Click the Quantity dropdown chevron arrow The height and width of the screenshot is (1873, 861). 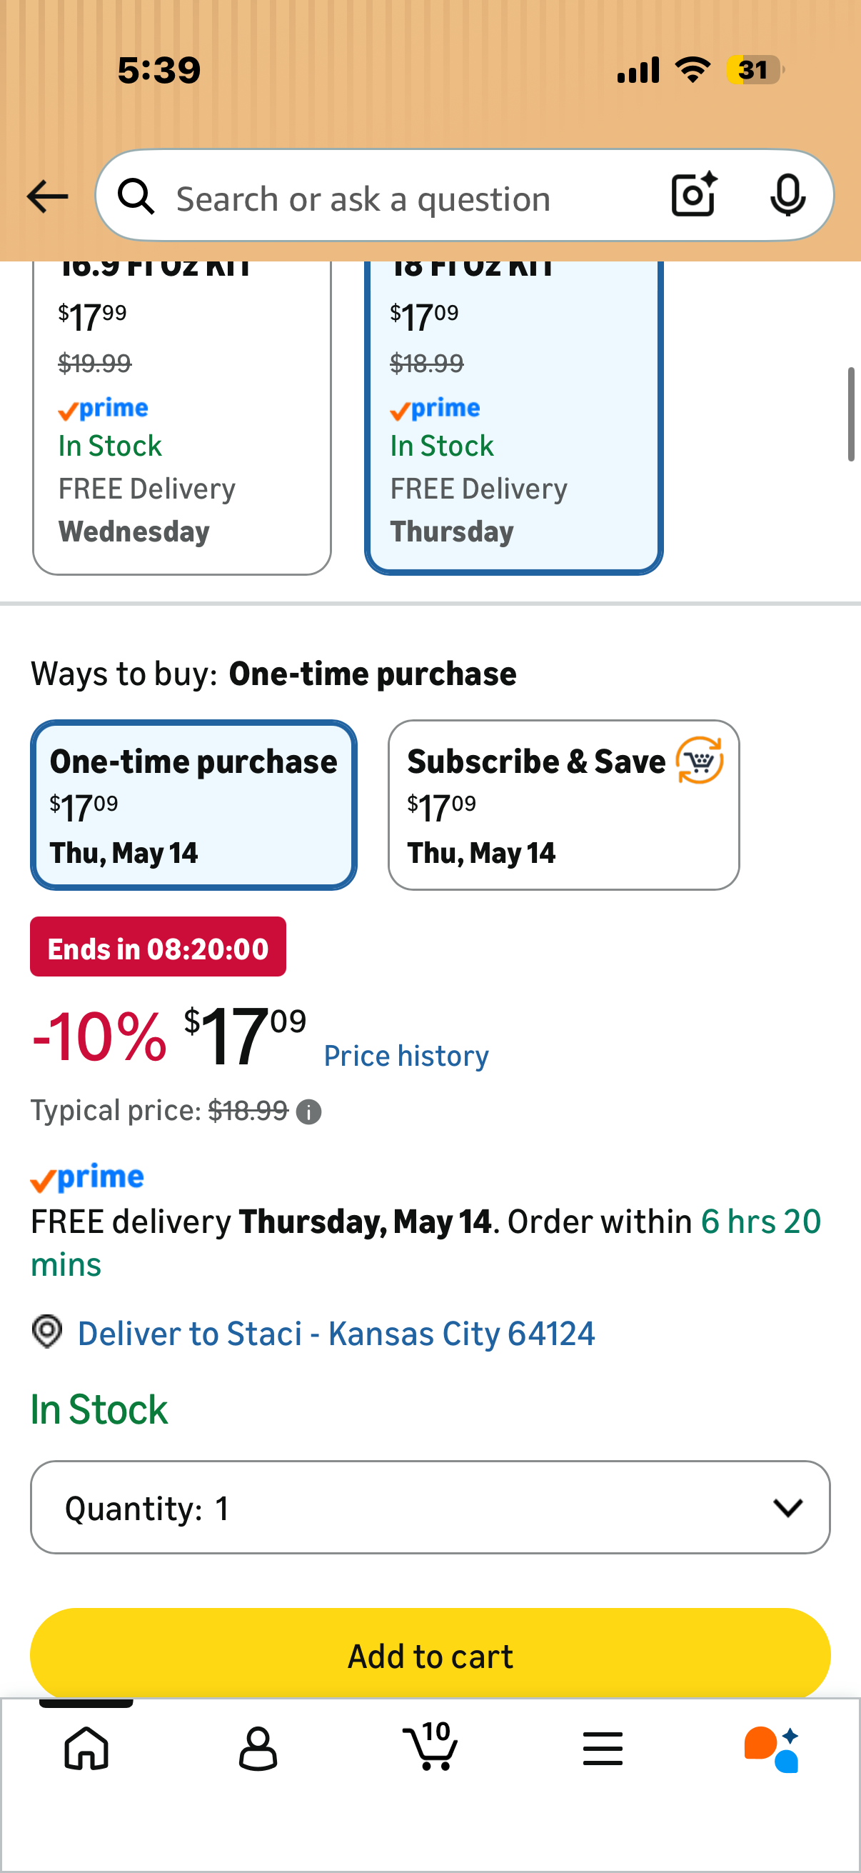click(x=787, y=1508)
